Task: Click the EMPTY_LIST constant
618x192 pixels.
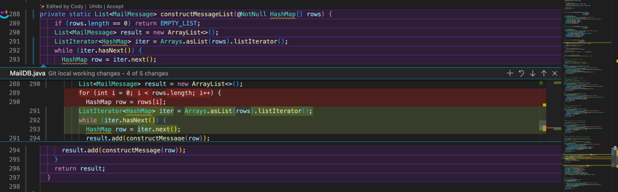Action: click(x=179, y=23)
